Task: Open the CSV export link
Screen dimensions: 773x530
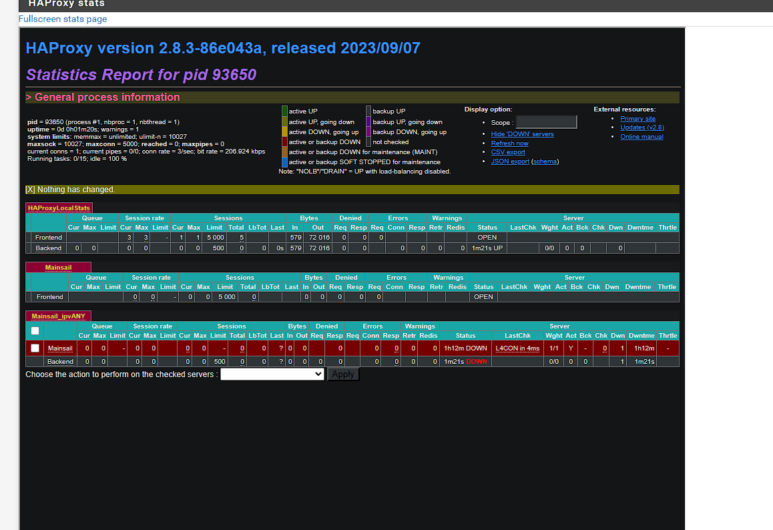Action: 508,152
